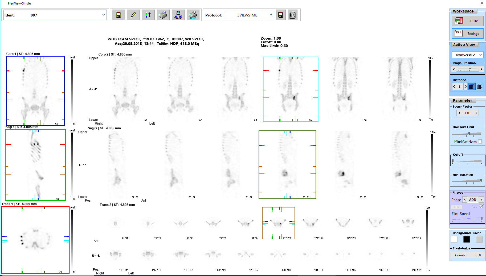Click the pencil annotation tool icon
486x276 pixels.
[133, 15]
